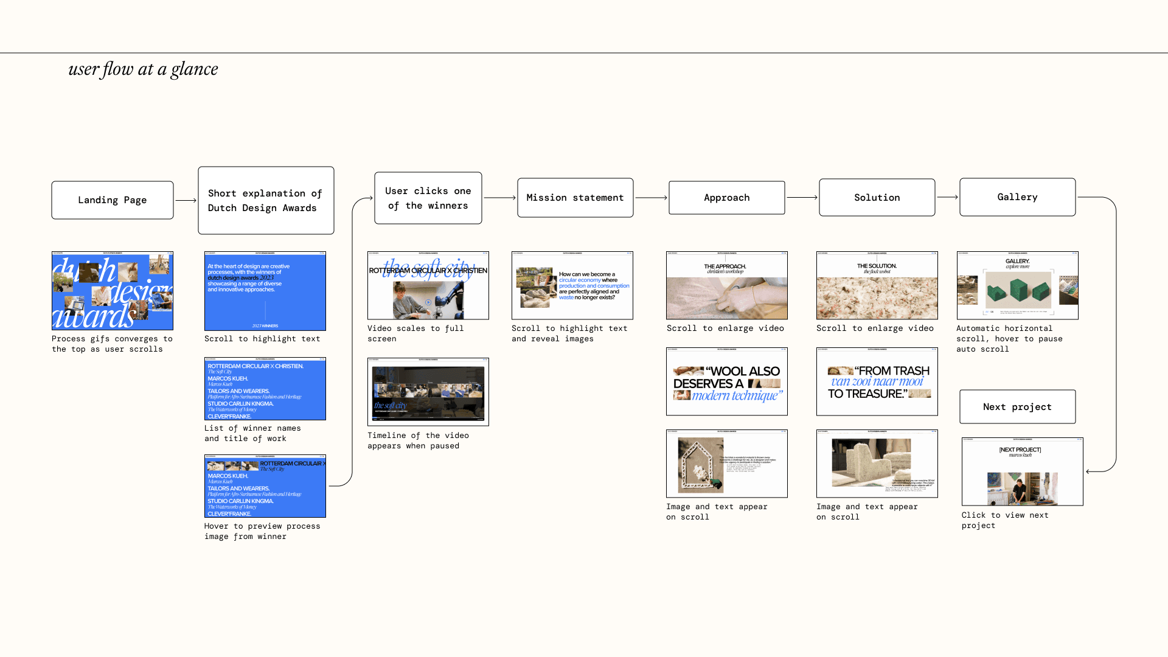Select the pause timeline filmstrip under the soft city video
This screenshot has height=657, width=1168.
point(428,390)
